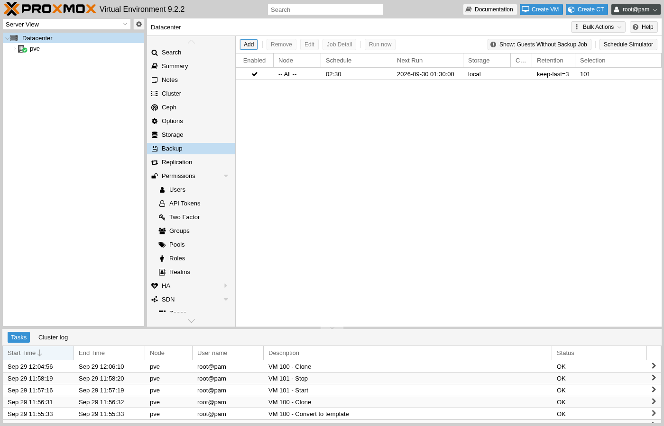The height and width of the screenshot is (426, 664).
Task: Open the Pools tags icon
Action: (162, 245)
